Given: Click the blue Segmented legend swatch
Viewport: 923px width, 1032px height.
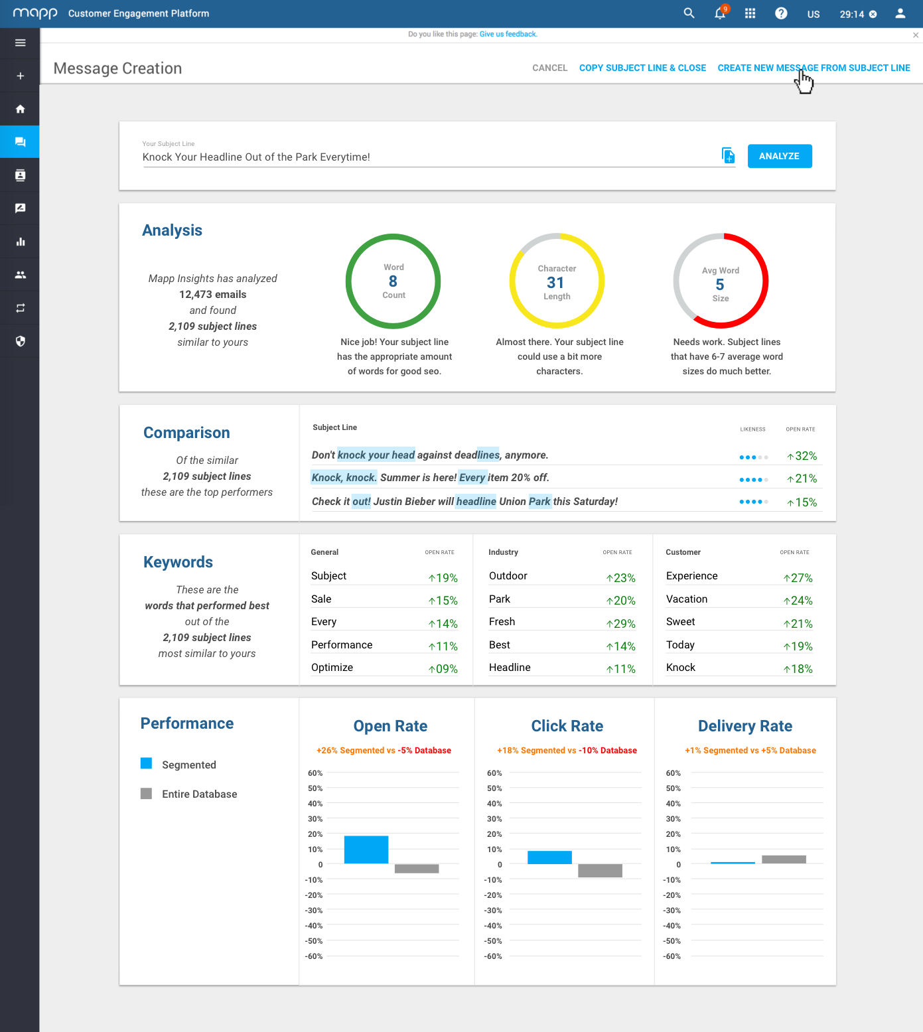Looking at the screenshot, I should coord(147,763).
